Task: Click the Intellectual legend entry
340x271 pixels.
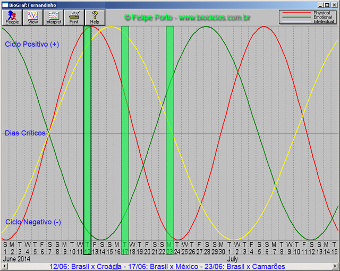Action: tap(308, 22)
